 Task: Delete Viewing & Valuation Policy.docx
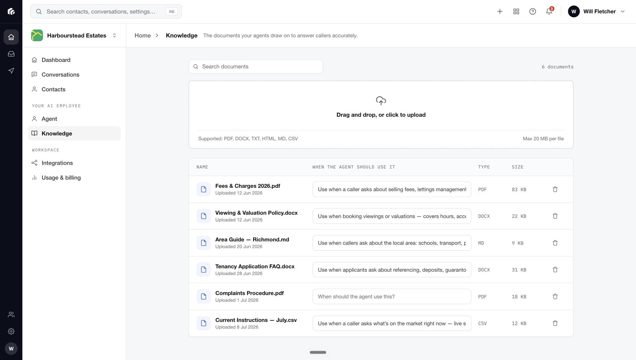[x=555, y=216]
